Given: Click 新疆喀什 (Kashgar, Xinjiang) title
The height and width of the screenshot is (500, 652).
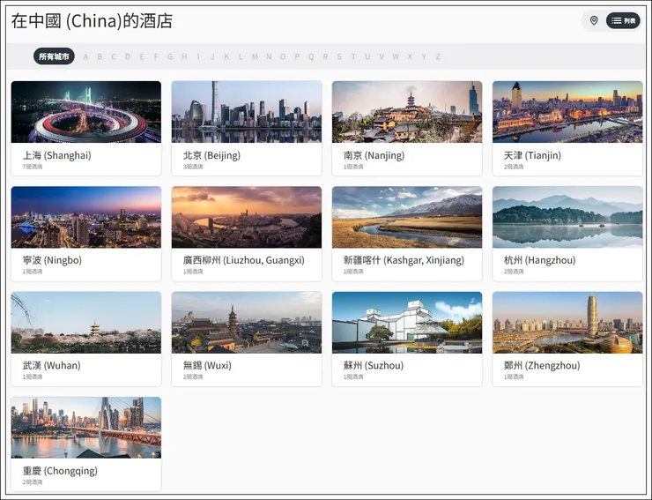Looking at the screenshot, I should pyautogui.click(x=404, y=260).
